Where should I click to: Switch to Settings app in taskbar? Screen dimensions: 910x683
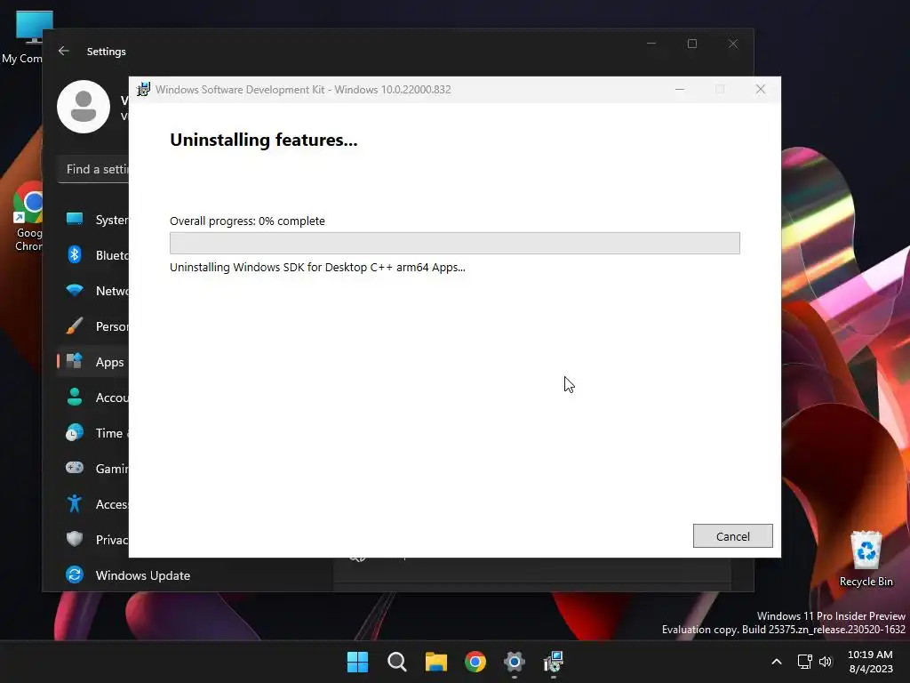[515, 662]
